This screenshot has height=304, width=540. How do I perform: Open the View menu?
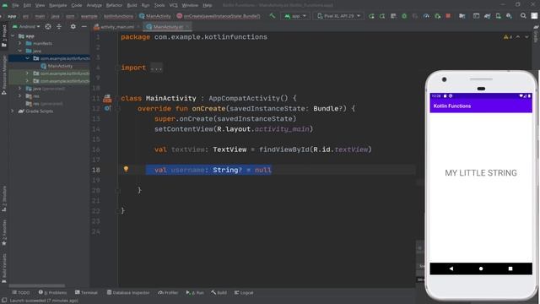40,5
